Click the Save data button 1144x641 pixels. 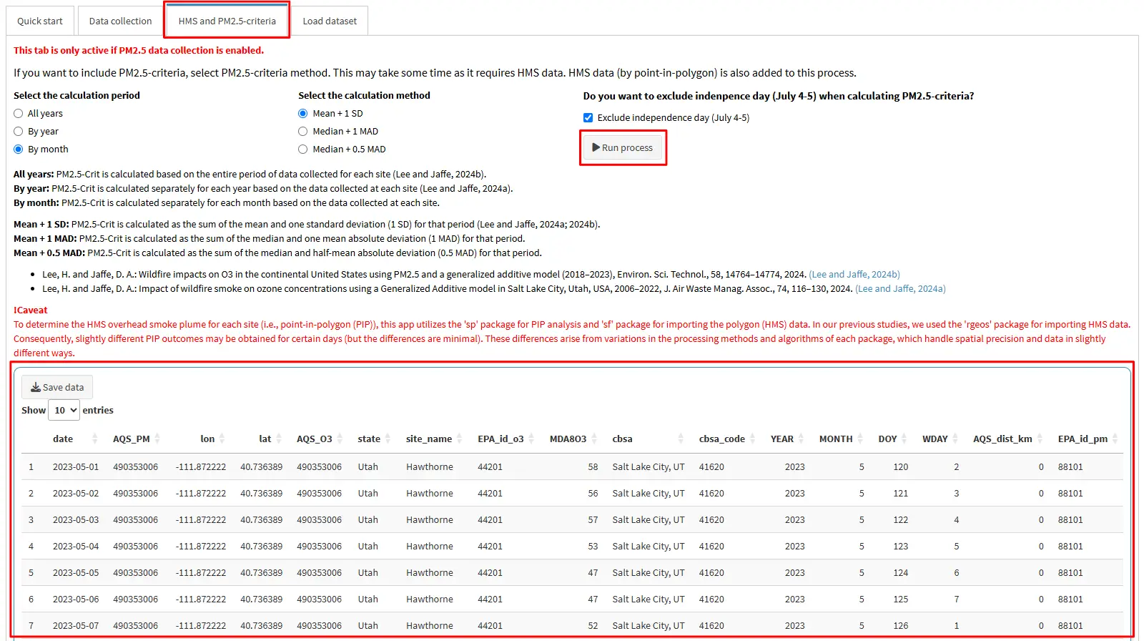57,387
